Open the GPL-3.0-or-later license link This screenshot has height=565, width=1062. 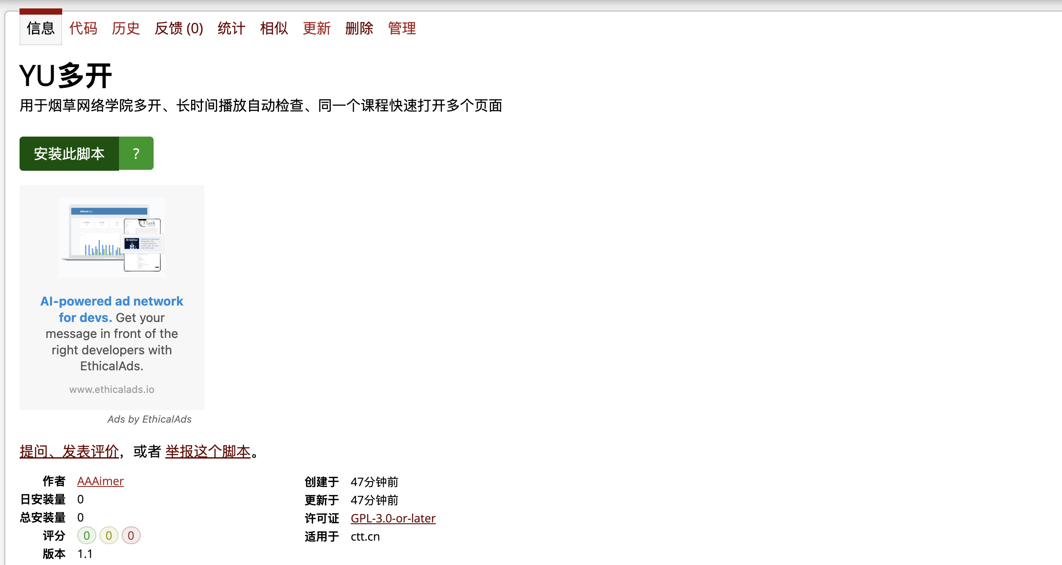(x=392, y=518)
